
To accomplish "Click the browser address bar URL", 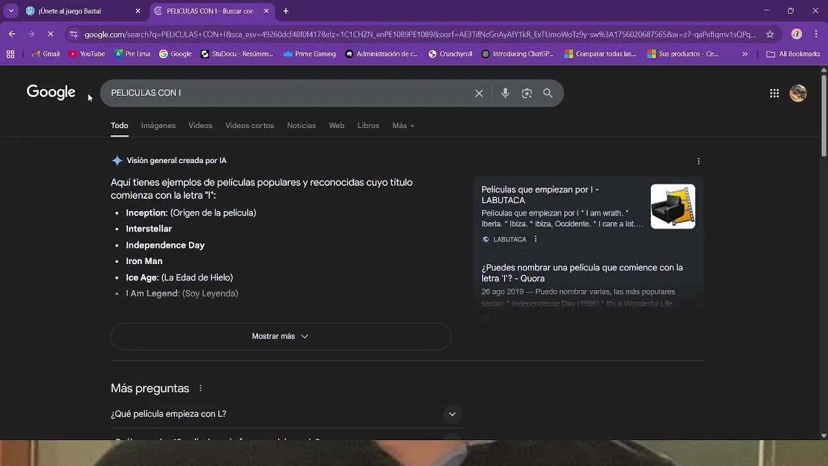I will coord(420,34).
